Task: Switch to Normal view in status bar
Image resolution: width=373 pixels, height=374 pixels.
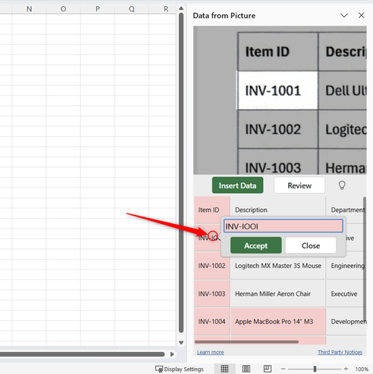Action: click(x=224, y=369)
